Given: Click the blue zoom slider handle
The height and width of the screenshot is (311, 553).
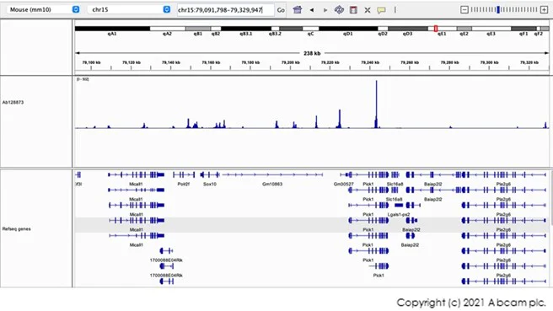Looking at the screenshot, I should 498,9.
